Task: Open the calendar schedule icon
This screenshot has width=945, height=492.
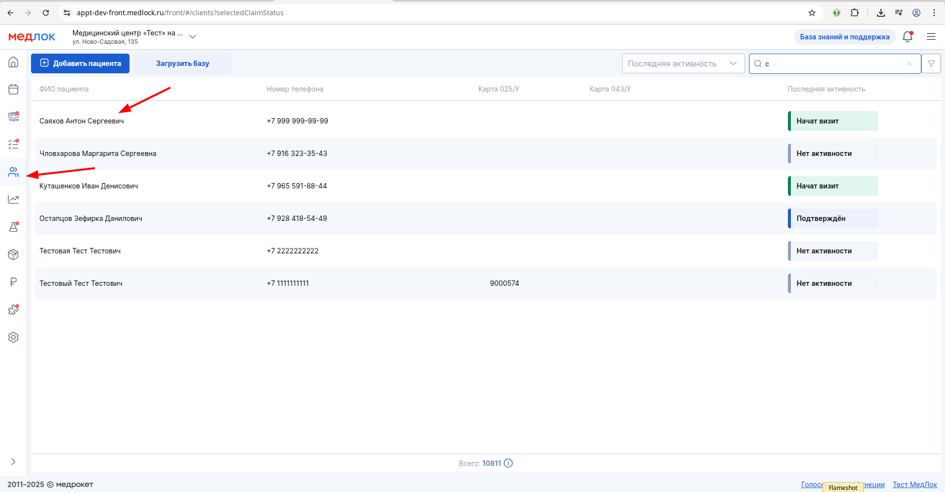Action: coord(13,89)
